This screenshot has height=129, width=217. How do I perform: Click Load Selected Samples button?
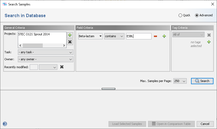(127, 124)
